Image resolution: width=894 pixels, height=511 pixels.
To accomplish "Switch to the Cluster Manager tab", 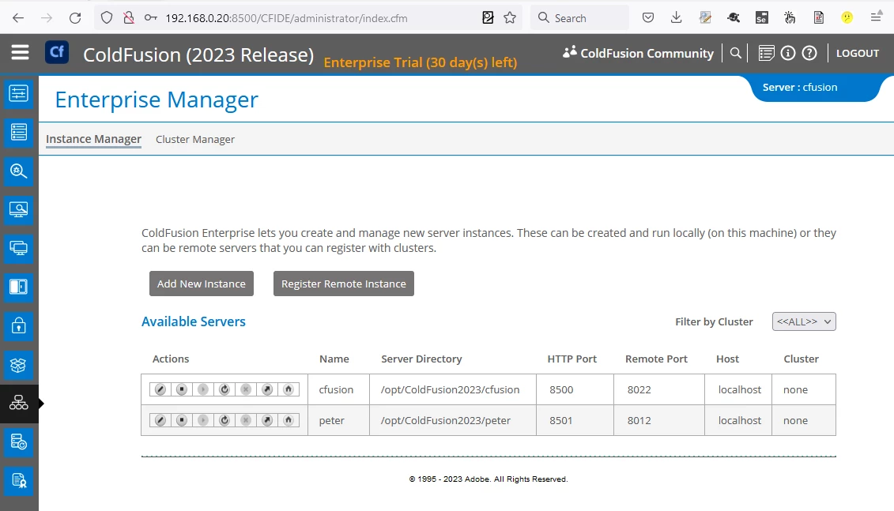I will click(x=195, y=140).
